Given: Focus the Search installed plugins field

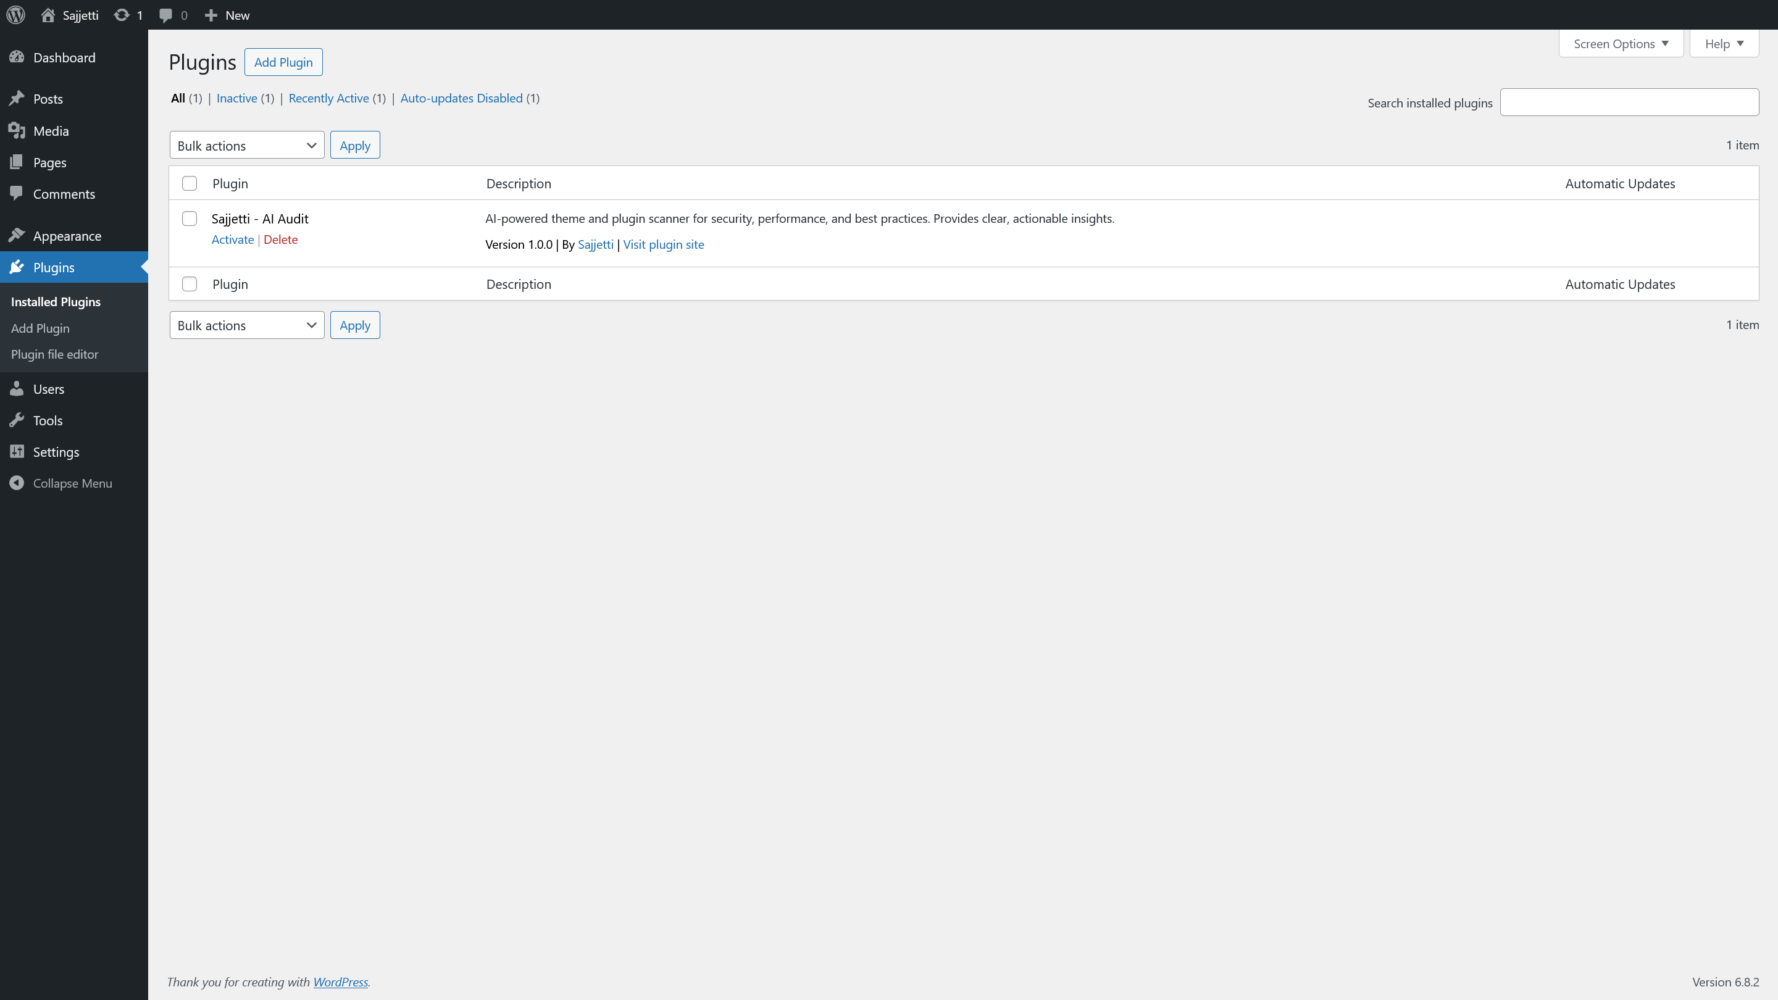Looking at the screenshot, I should tap(1629, 102).
